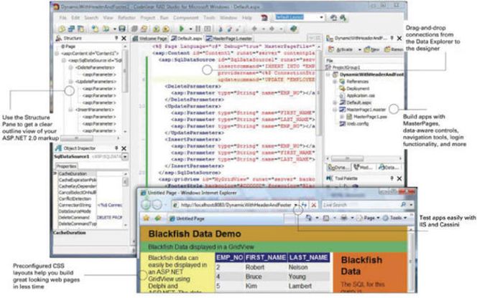Click the Activate button in Project Manager
The width and height of the screenshot is (477, 298).
[341, 49]
